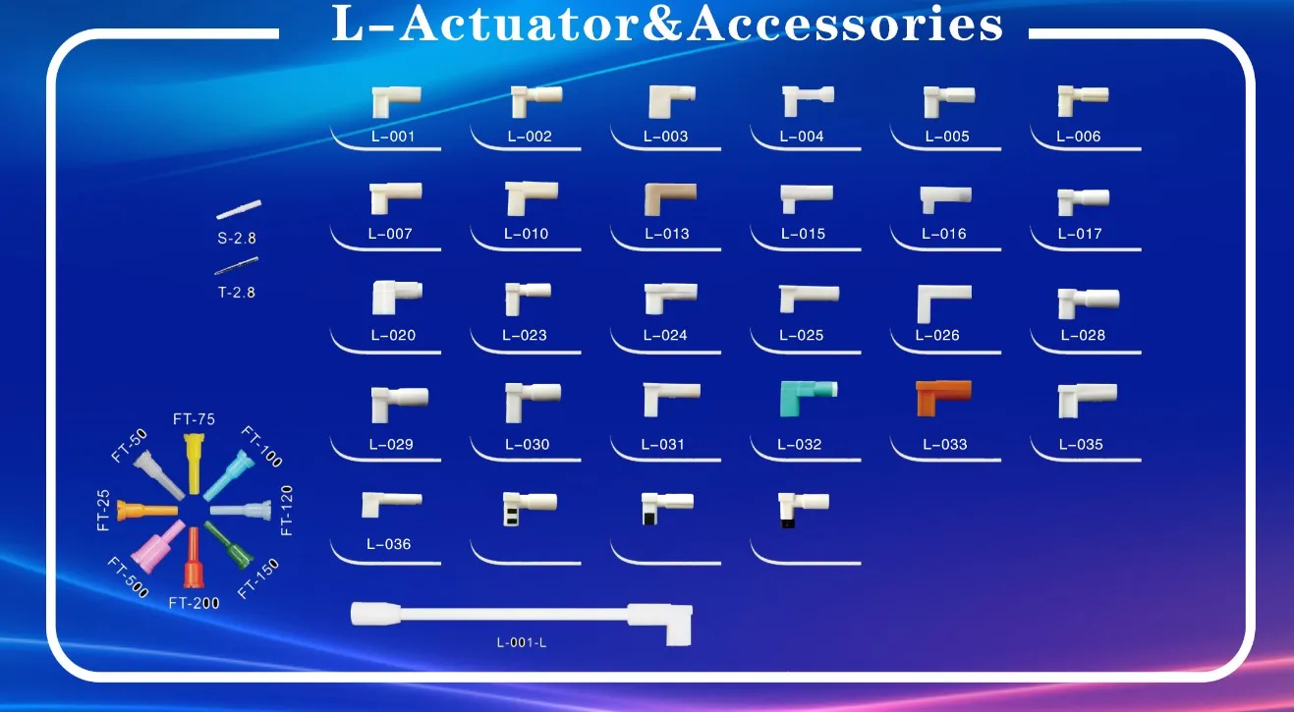Click the 'T-2.8' label text
Image resolution: width=1294 pixels, height=712 pixels.
click(237, 292)
